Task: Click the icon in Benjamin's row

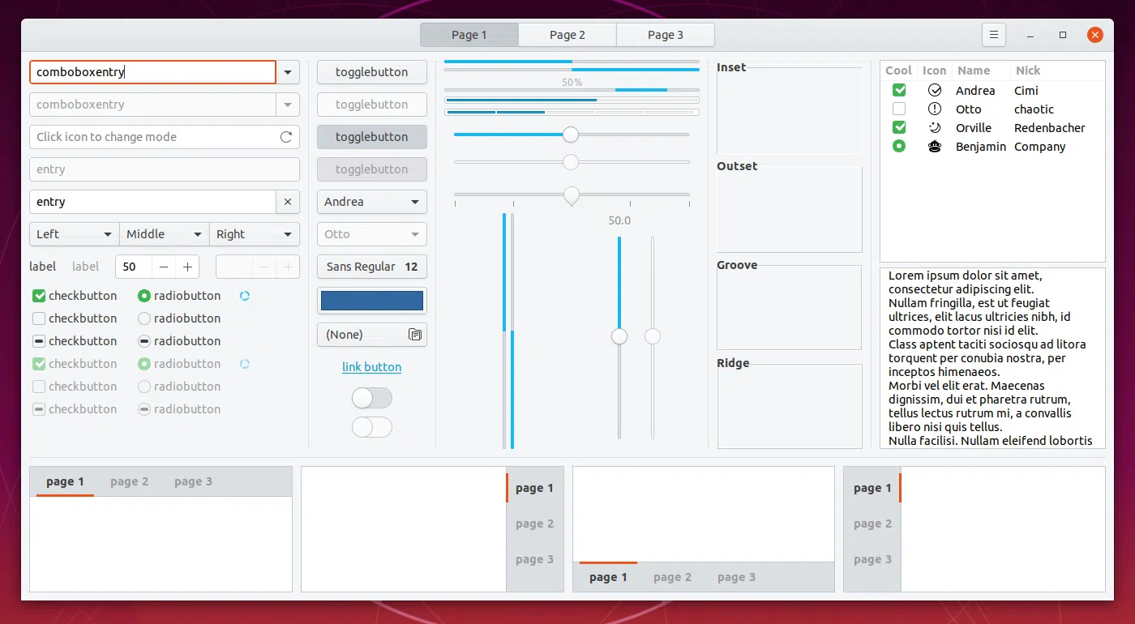Action: tap(935, 147)
